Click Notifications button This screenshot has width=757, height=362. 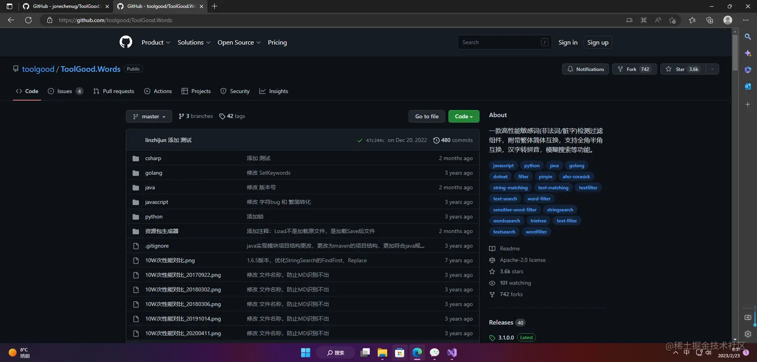click(x=585, y=69)
